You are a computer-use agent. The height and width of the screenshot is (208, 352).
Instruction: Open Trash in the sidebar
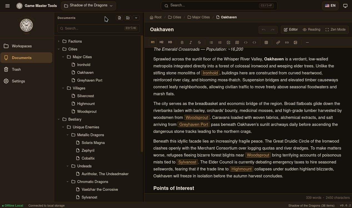26,69
